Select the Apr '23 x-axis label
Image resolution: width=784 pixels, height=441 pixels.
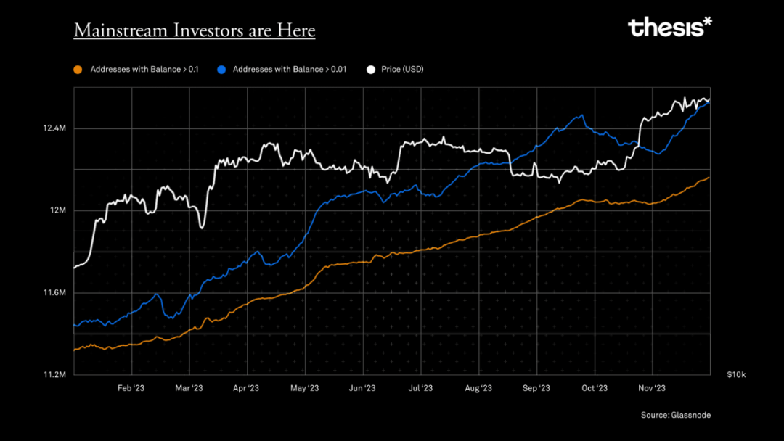click(x=246, y=388)
